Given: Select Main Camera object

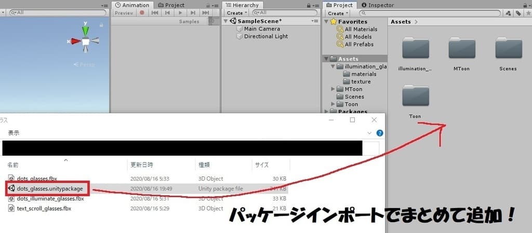Looking at the screenshot, I should [x=262, y=29].
